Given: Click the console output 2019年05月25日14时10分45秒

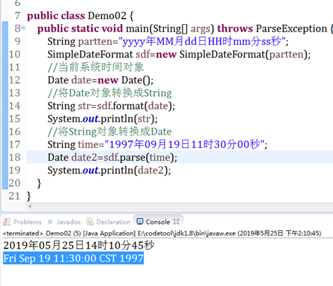Looking at the screenshot, I should pyautogui.click(x=79, y=245).
